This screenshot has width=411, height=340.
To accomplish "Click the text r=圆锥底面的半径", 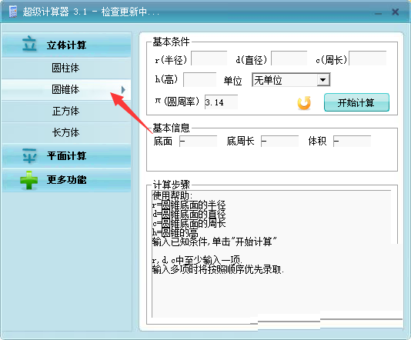I will click(x=189, y=205).
